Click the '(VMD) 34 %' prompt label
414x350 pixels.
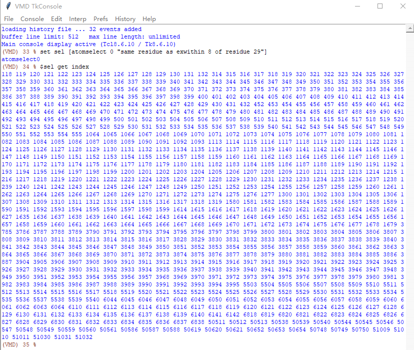coord(18,67)
